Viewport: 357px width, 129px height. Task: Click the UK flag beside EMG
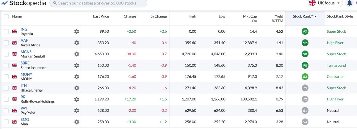tap(15, 122)
